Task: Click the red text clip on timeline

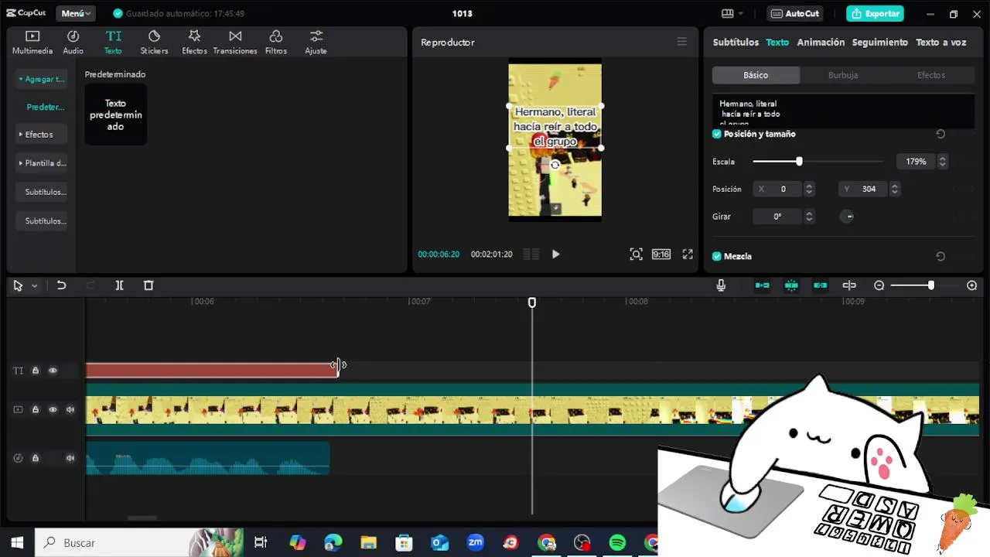Action: (211, 371)
